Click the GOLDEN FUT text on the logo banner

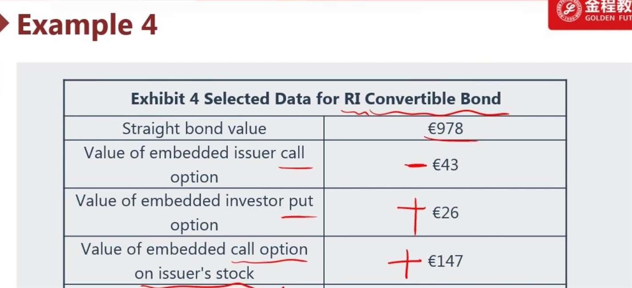(608, 18)
